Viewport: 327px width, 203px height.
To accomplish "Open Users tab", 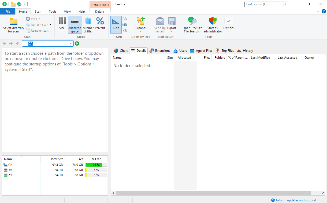I will point(180,51).
